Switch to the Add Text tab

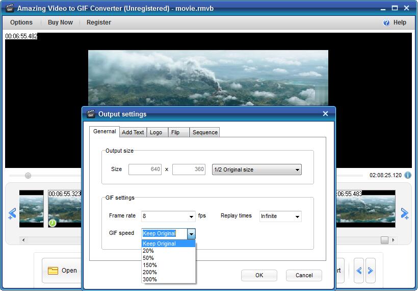coord(133,132)
